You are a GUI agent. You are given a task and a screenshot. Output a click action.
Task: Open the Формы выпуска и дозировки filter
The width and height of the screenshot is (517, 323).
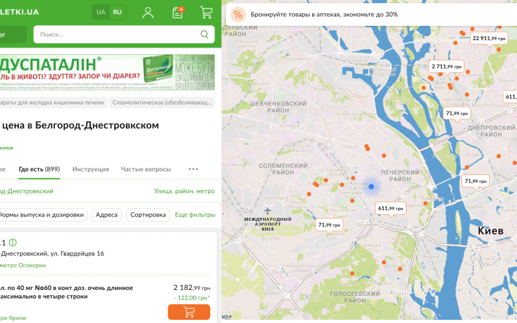pos(41,214)
